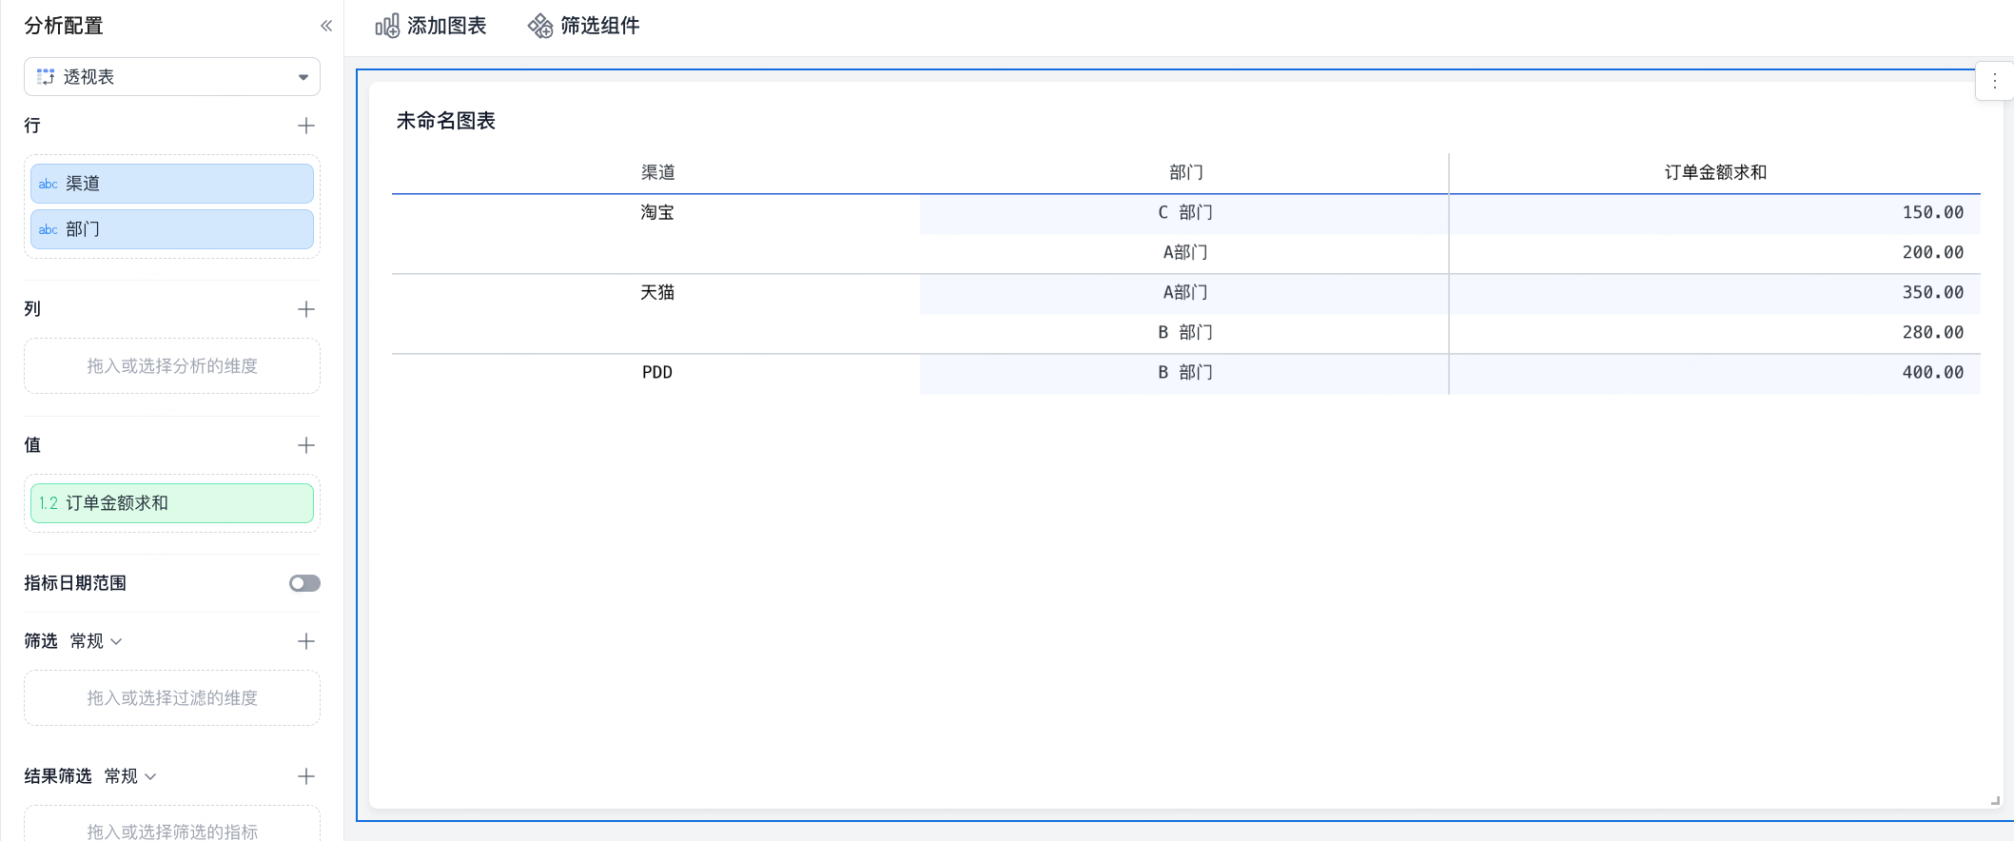Add a measure with 值 plus icon
Screen dimensions: 2014x841
[305, 445]
